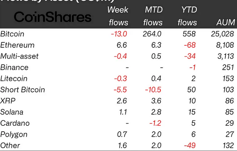Select Short Bitcoin's MTD value -10.5
The image size is (237, 151).
coord(153,90)
